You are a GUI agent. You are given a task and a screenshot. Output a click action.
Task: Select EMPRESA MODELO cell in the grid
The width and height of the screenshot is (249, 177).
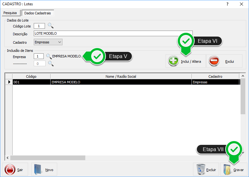(x=121, y=82)
